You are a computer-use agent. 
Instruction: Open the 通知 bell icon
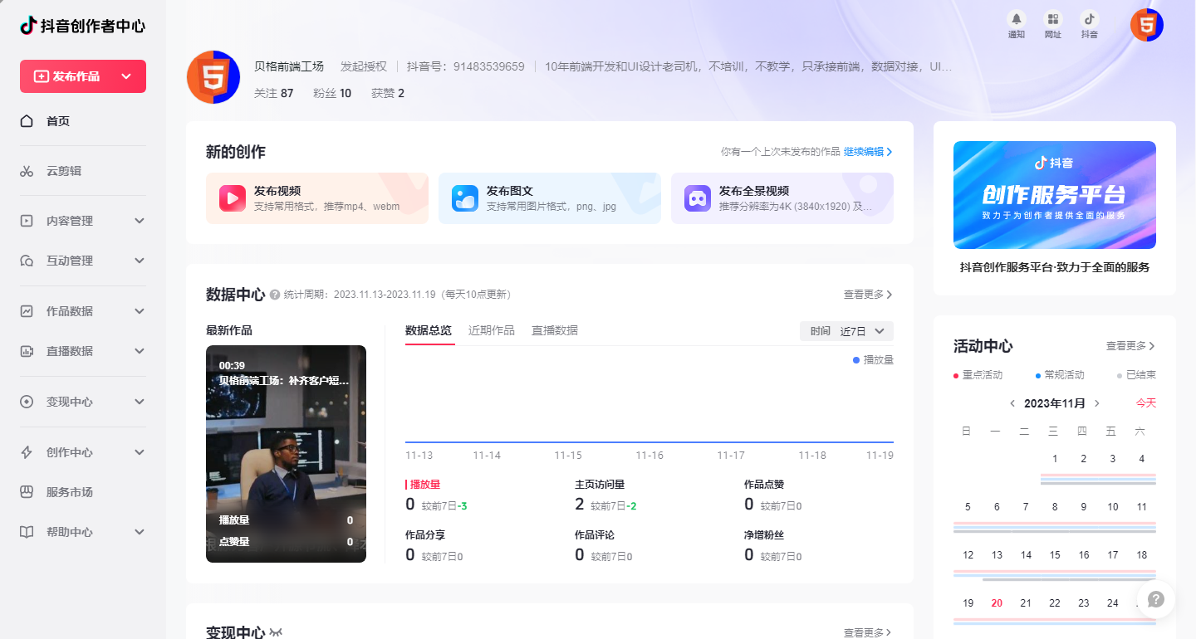tap(1016, 19)
